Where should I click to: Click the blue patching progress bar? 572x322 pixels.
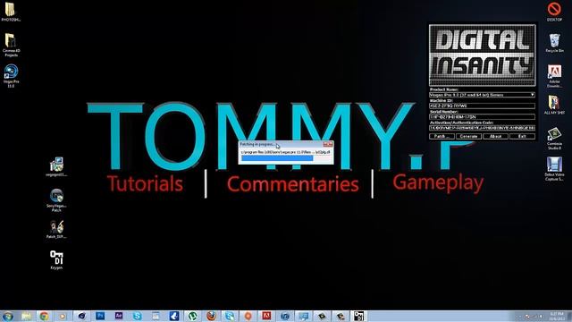coord(277,158)
